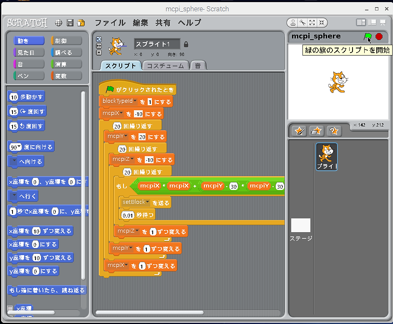Paint a new sprite with the brush-star button
The width and height of the screenshot is (393, 324).
(299, 131)
